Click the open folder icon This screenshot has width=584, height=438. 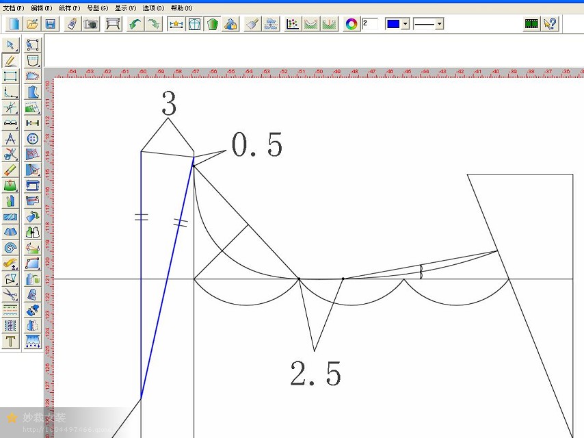click(32, 24)
